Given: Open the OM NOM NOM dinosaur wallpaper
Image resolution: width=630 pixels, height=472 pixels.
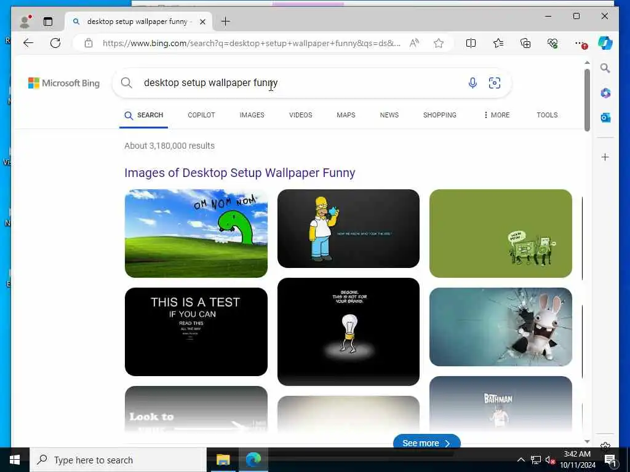Looking at the screenshot, I should click(196, 234).
